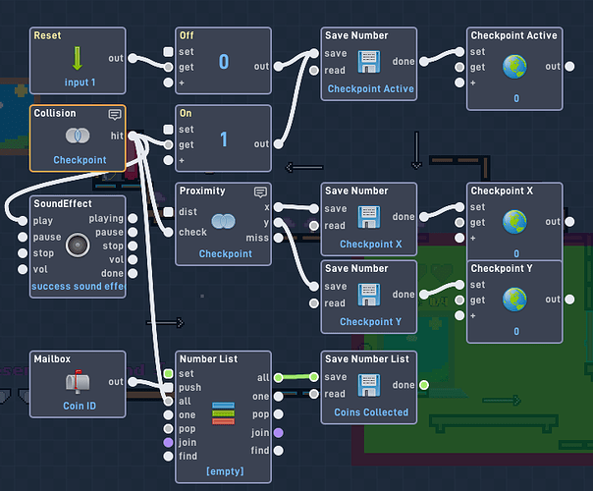
Task: Click the stacked colored bars icon in Number List
Action: coord(223,413)
